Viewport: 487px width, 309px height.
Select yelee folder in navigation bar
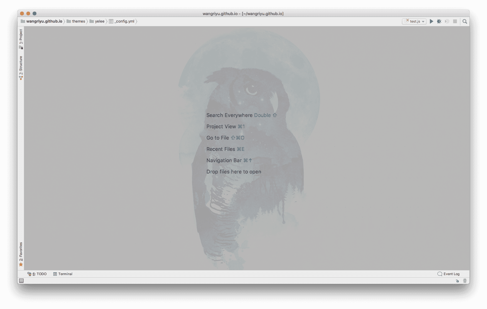(x=97, y=21)
